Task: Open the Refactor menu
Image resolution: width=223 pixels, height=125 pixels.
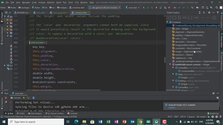Action: (x=51, y=2)
